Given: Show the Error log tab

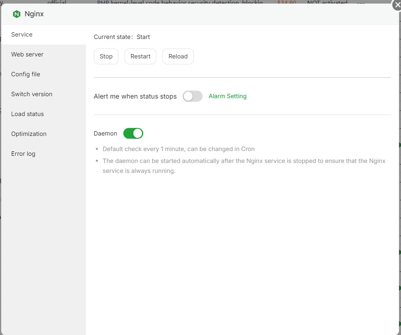Looking at the screenshot, I should pos(43,154).
